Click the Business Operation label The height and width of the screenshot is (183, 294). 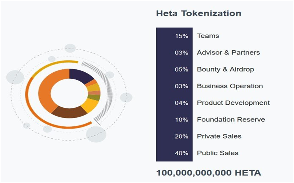click(230, 86)
